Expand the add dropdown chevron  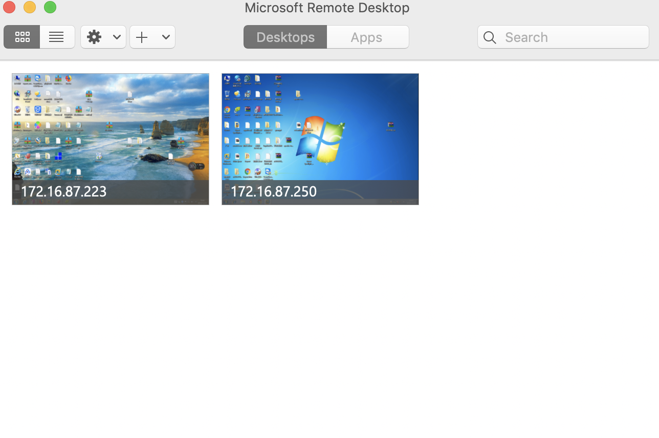[166, 37]
